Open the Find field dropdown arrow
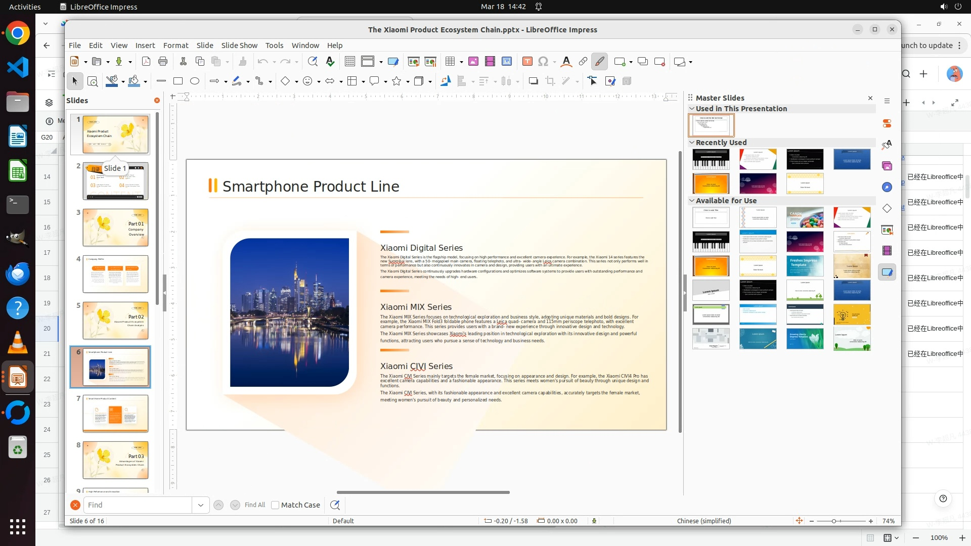This screenshot has height=546, width=971. [201, 505]
